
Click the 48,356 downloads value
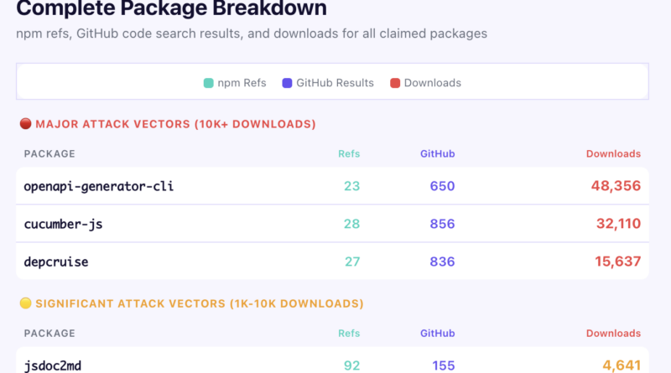[x=616, y=186]
